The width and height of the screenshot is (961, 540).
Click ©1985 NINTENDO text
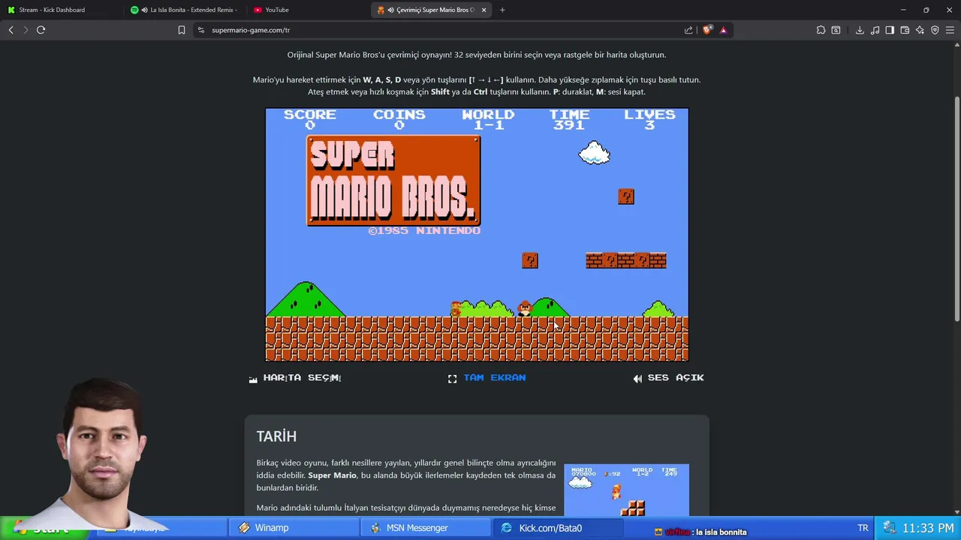[x=424, y=231]
